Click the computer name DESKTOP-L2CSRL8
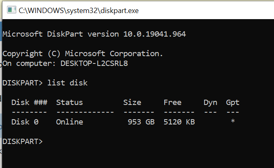This screenshot has height=168, width=274. coord(94,63)
